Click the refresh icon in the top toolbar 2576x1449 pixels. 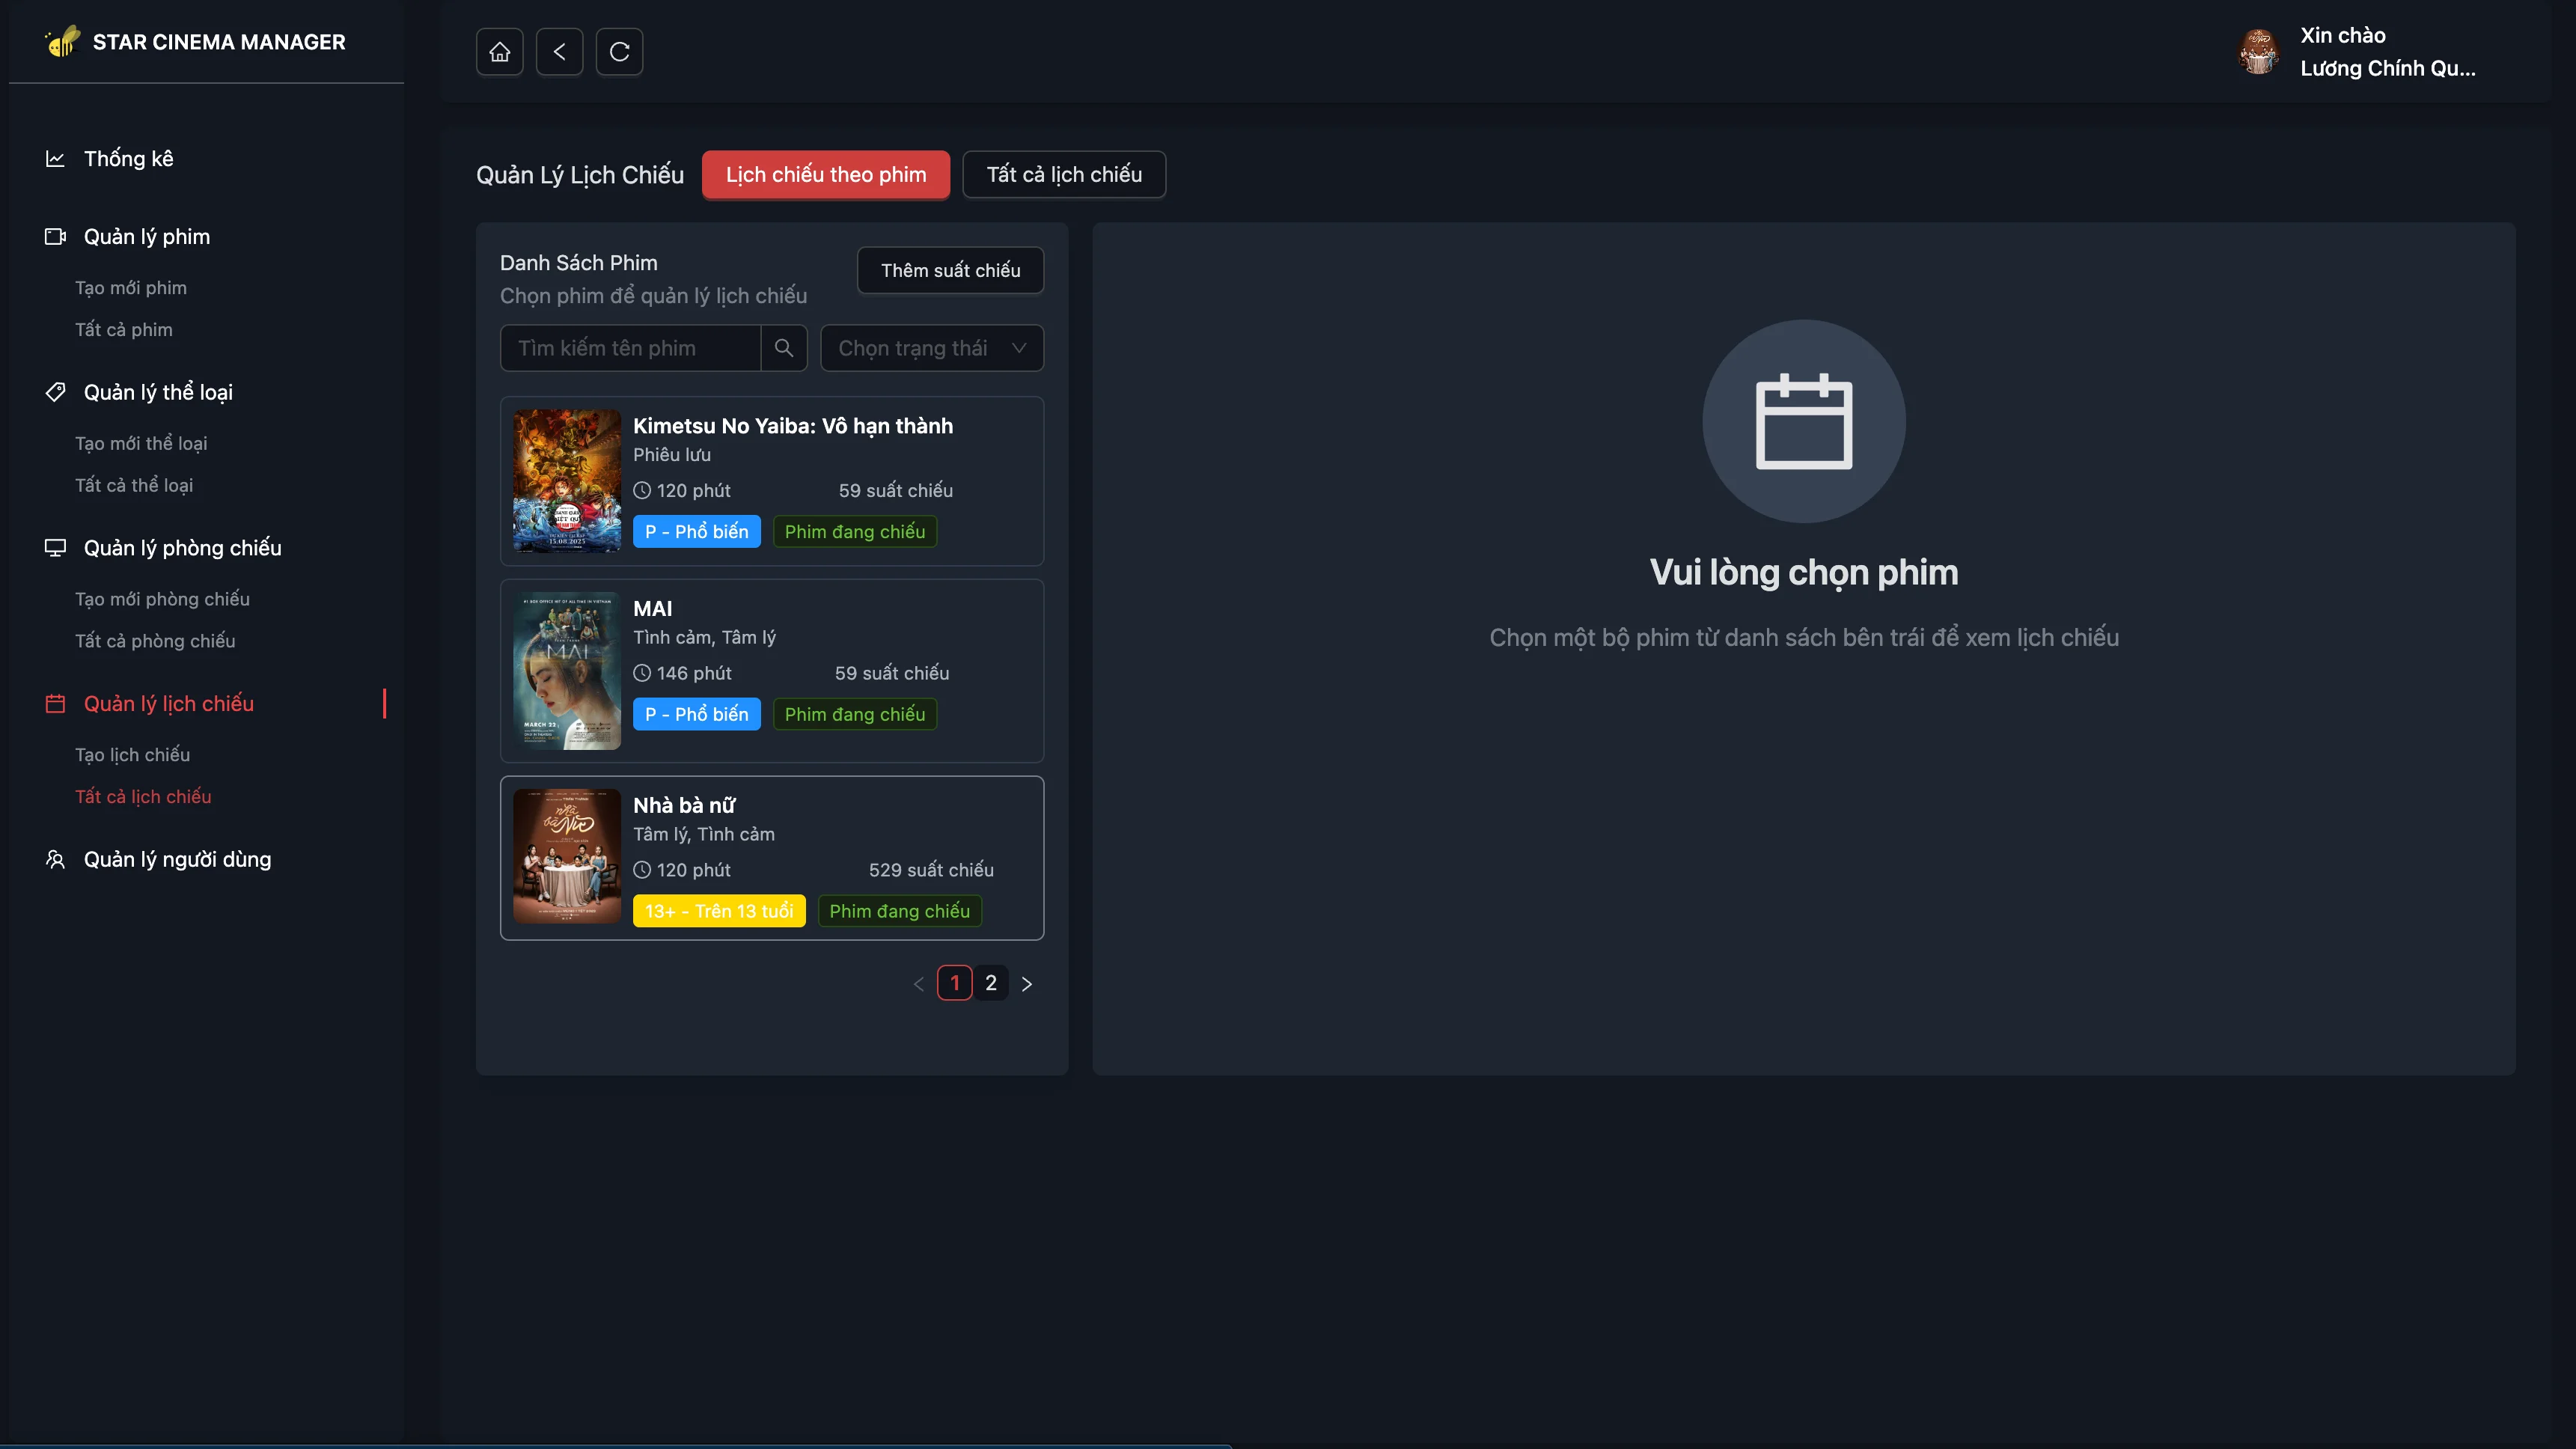coord(620,51)
